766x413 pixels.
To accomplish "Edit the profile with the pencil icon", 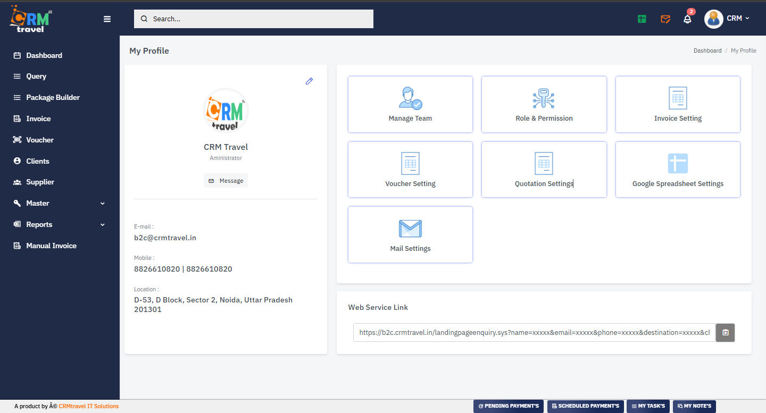I will pyautogui.click(x=309, y=81).
